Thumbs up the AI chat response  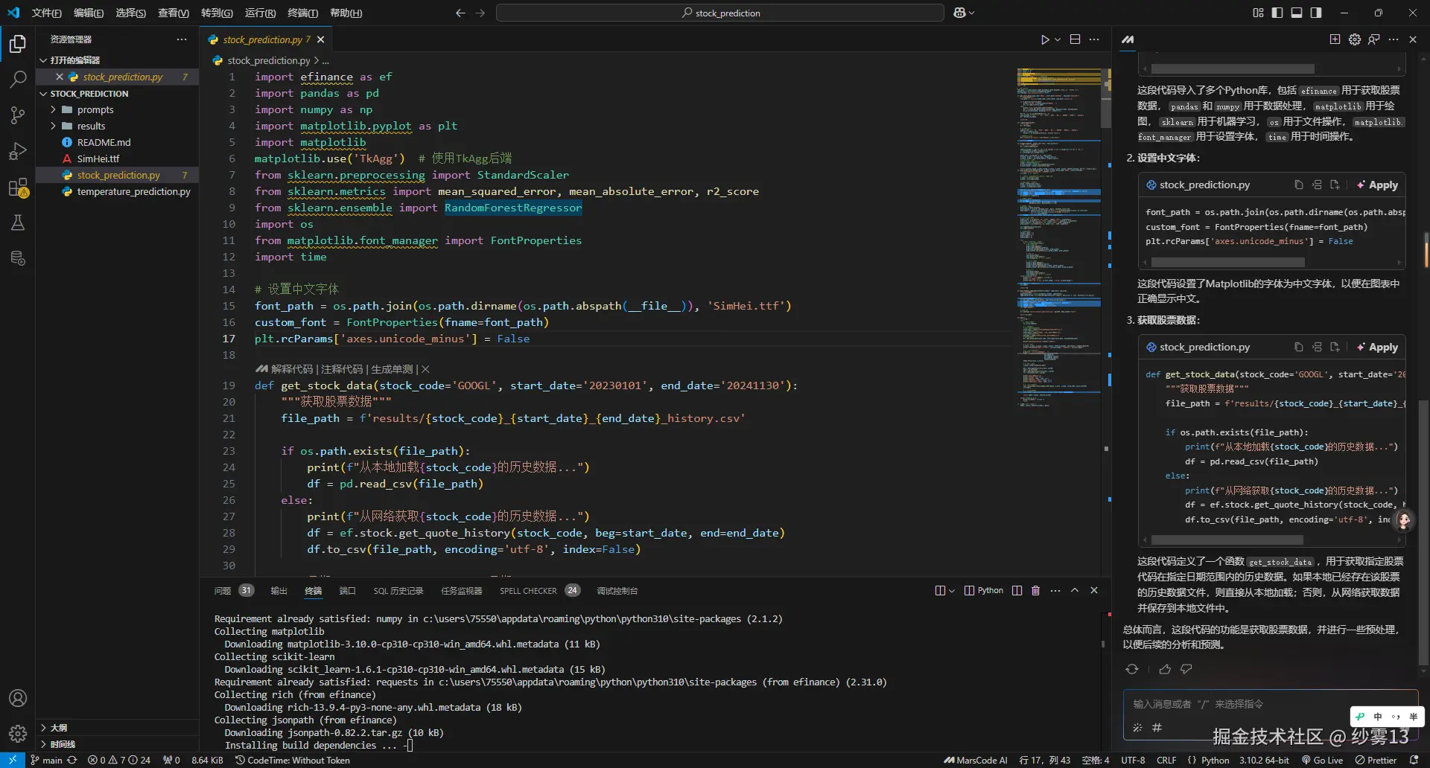point(1165,669)
